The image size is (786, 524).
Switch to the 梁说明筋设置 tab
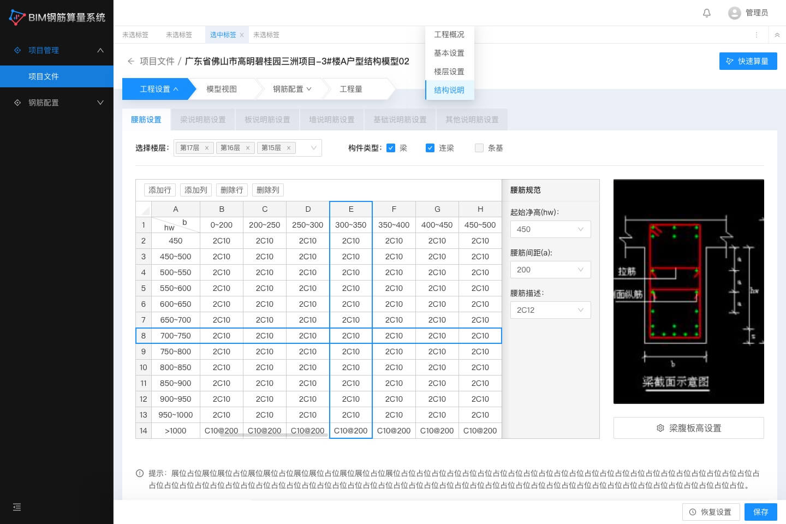tap(203, 120)
